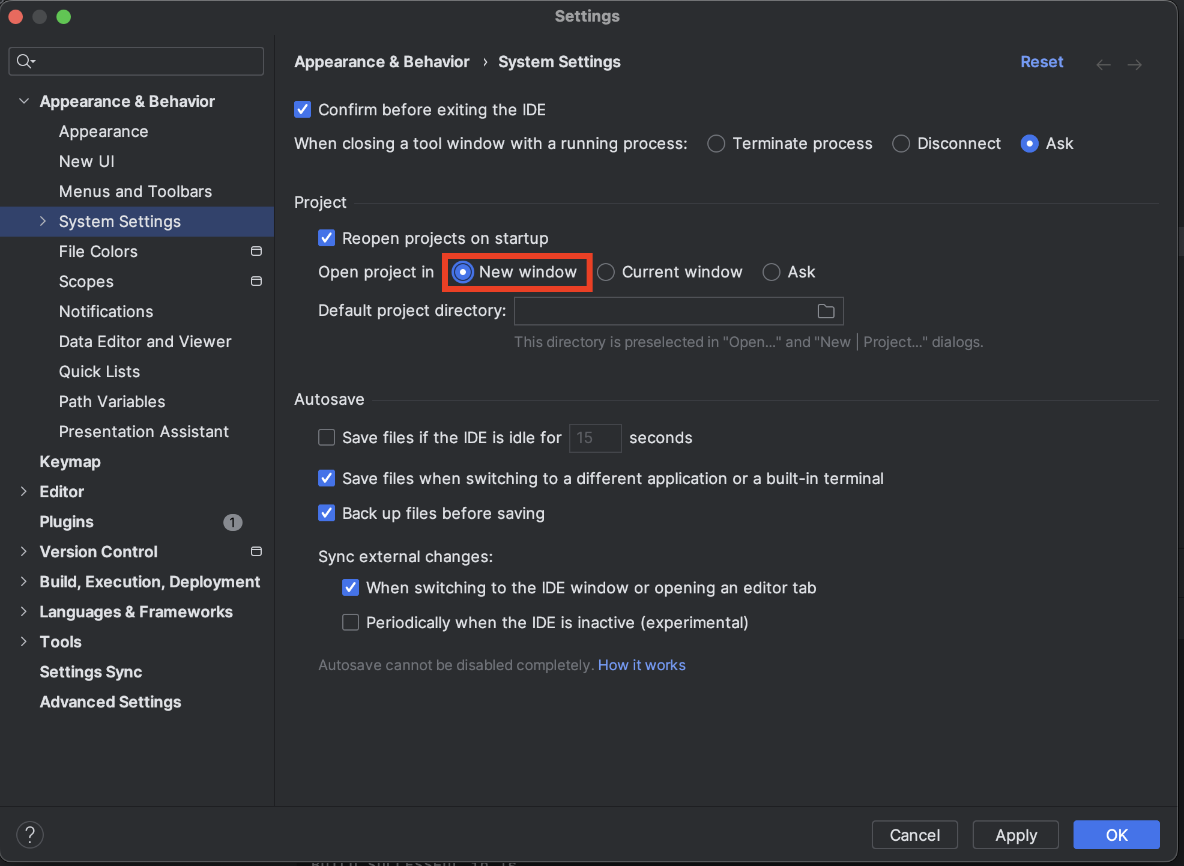Click the forward navigation arrow
The width and height of the screenshot is (1184, 866).
click(1134, 64)
